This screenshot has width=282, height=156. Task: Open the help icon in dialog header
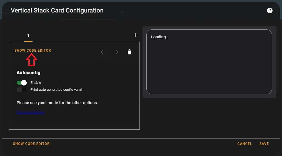tap(269, 11)
